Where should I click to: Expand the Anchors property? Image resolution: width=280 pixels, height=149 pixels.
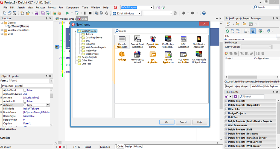coord(1,98)
